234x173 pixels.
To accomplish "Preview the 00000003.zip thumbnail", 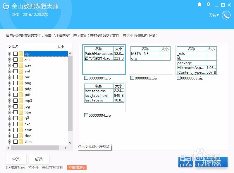I will click(197, 60).
